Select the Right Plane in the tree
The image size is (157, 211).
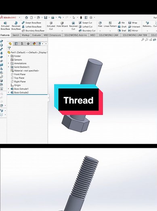coord(18,82)
